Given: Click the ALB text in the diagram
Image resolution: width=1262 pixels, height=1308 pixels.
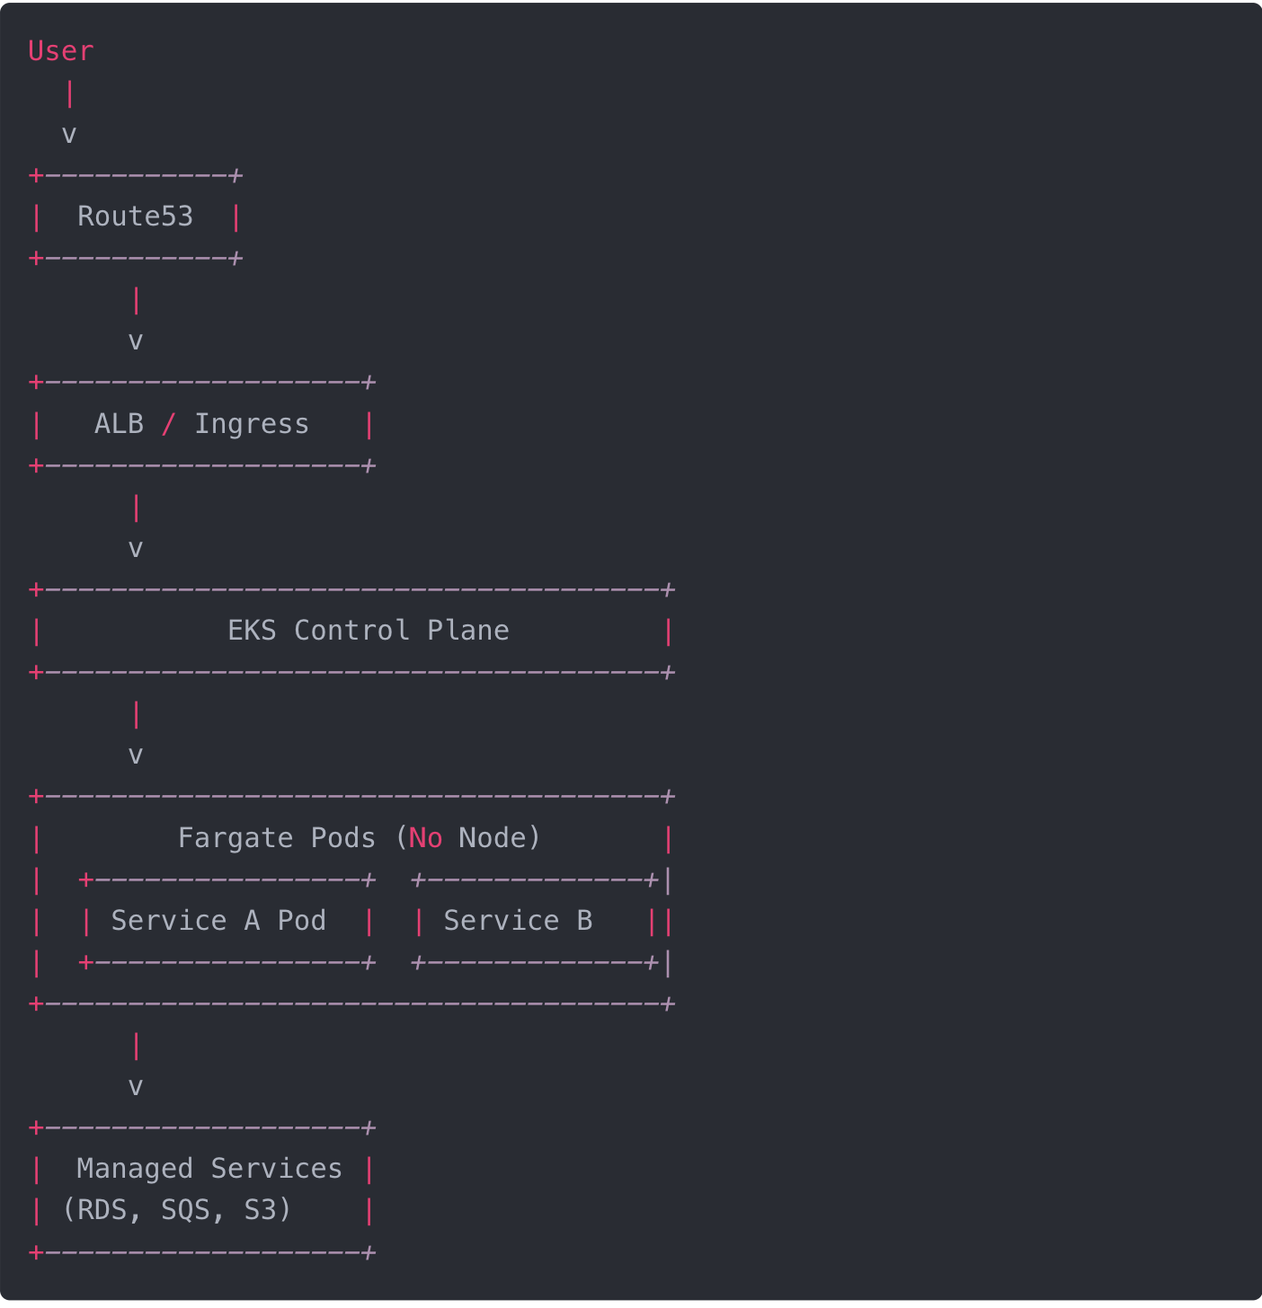Looking at the screenshot, I should point(119,424).
